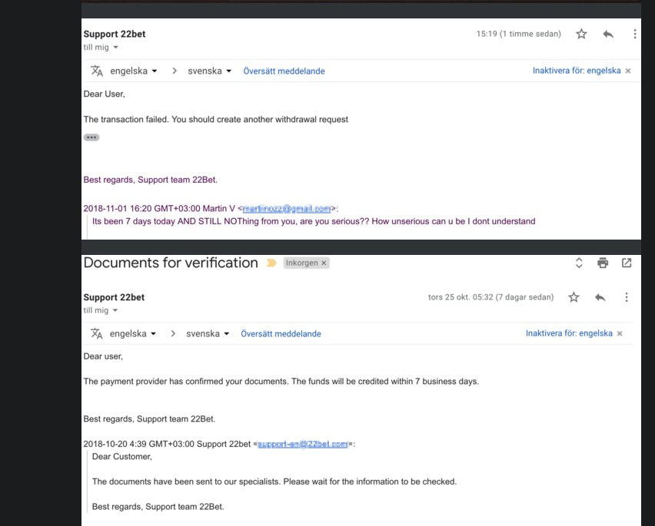Screen dimensions: 655x526
Task: Open the blurred 22bet support address link
Action: click(303, 445)
